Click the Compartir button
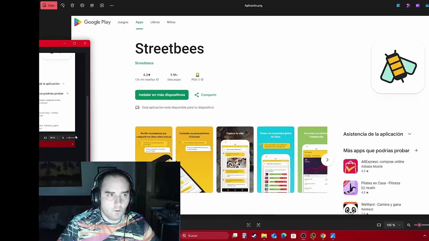 205,95
